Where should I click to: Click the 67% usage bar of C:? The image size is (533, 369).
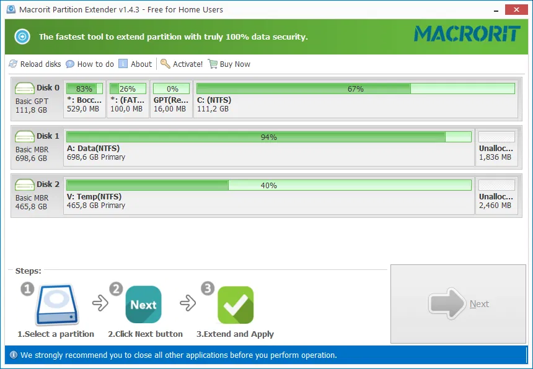pos(356,89)
